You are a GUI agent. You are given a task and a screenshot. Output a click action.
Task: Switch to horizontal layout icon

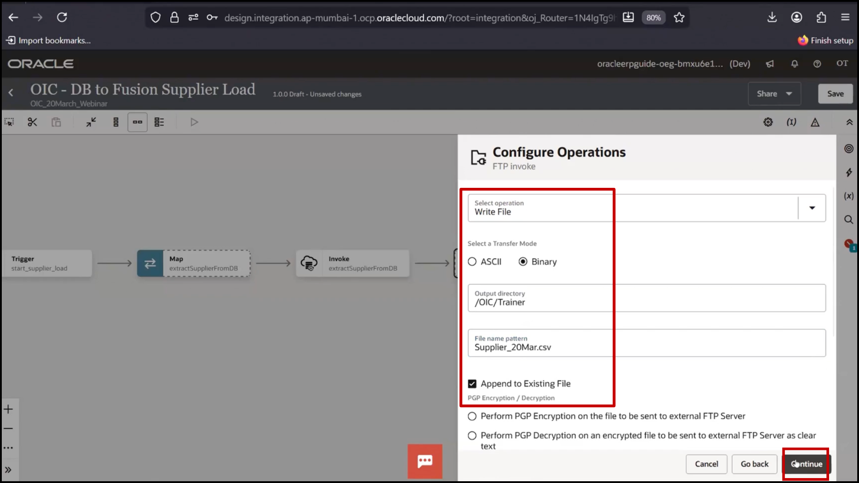137,122
